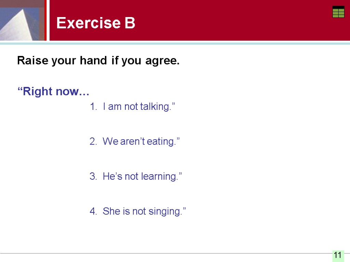Click list number "4." marker
Viewport: 350px width, 262px height.
[x=93, y=212]
